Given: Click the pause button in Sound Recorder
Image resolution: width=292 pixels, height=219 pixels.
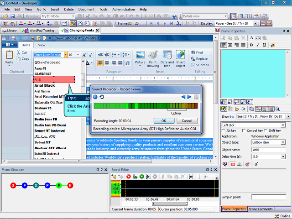Looking at the screenshot, I should coord(95,97).
